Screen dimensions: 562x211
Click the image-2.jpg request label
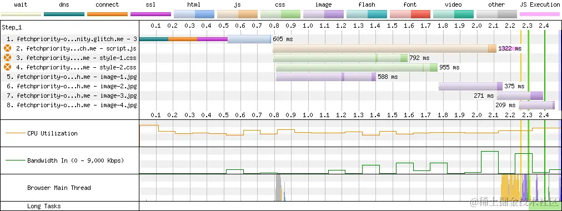click(72, 86)
